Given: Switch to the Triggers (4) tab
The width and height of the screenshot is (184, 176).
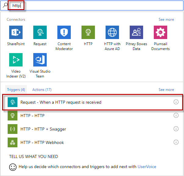Looking at the screenshot, I should pos(16,90).
